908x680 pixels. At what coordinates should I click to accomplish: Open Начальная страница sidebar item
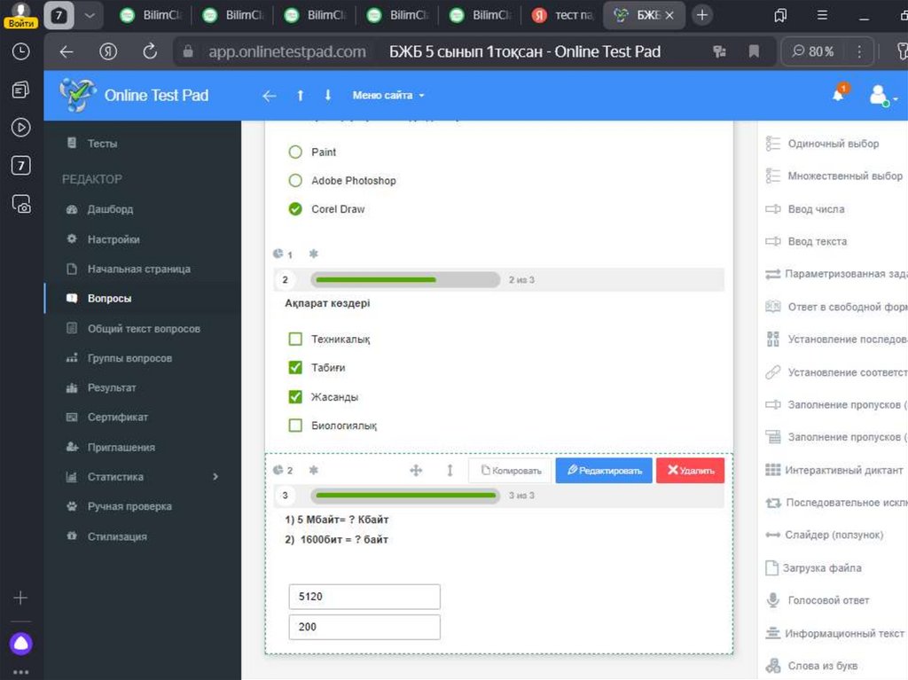click(138, 269)
